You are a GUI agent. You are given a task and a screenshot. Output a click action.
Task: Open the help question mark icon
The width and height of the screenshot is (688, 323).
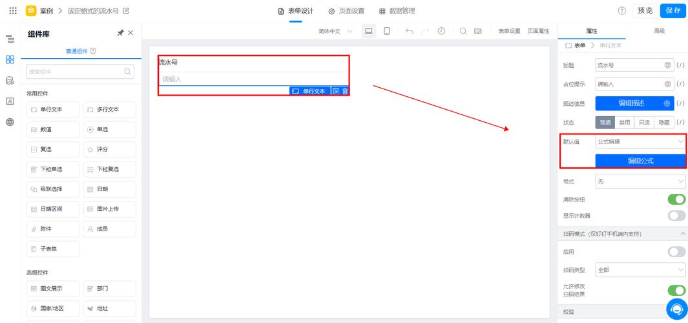[x=621, y=11]
